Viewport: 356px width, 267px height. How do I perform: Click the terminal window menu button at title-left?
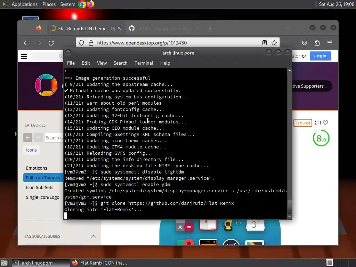pyautogui.click(x=68, y=52)
